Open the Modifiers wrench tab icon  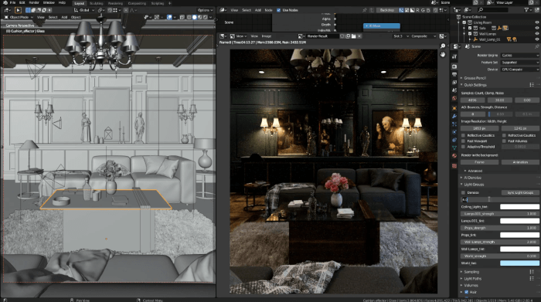[454, 116]
